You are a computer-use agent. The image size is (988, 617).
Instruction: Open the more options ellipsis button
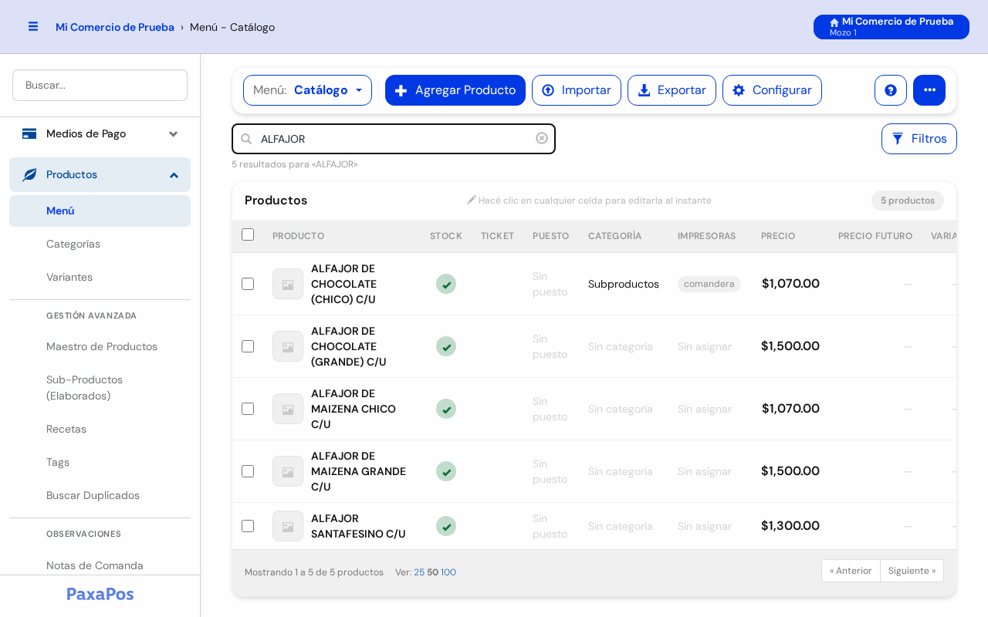coord(929,90)
